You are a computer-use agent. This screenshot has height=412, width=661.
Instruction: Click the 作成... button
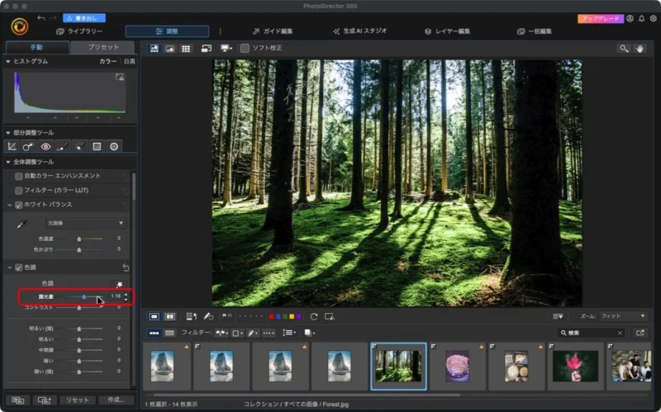[116, 400]
